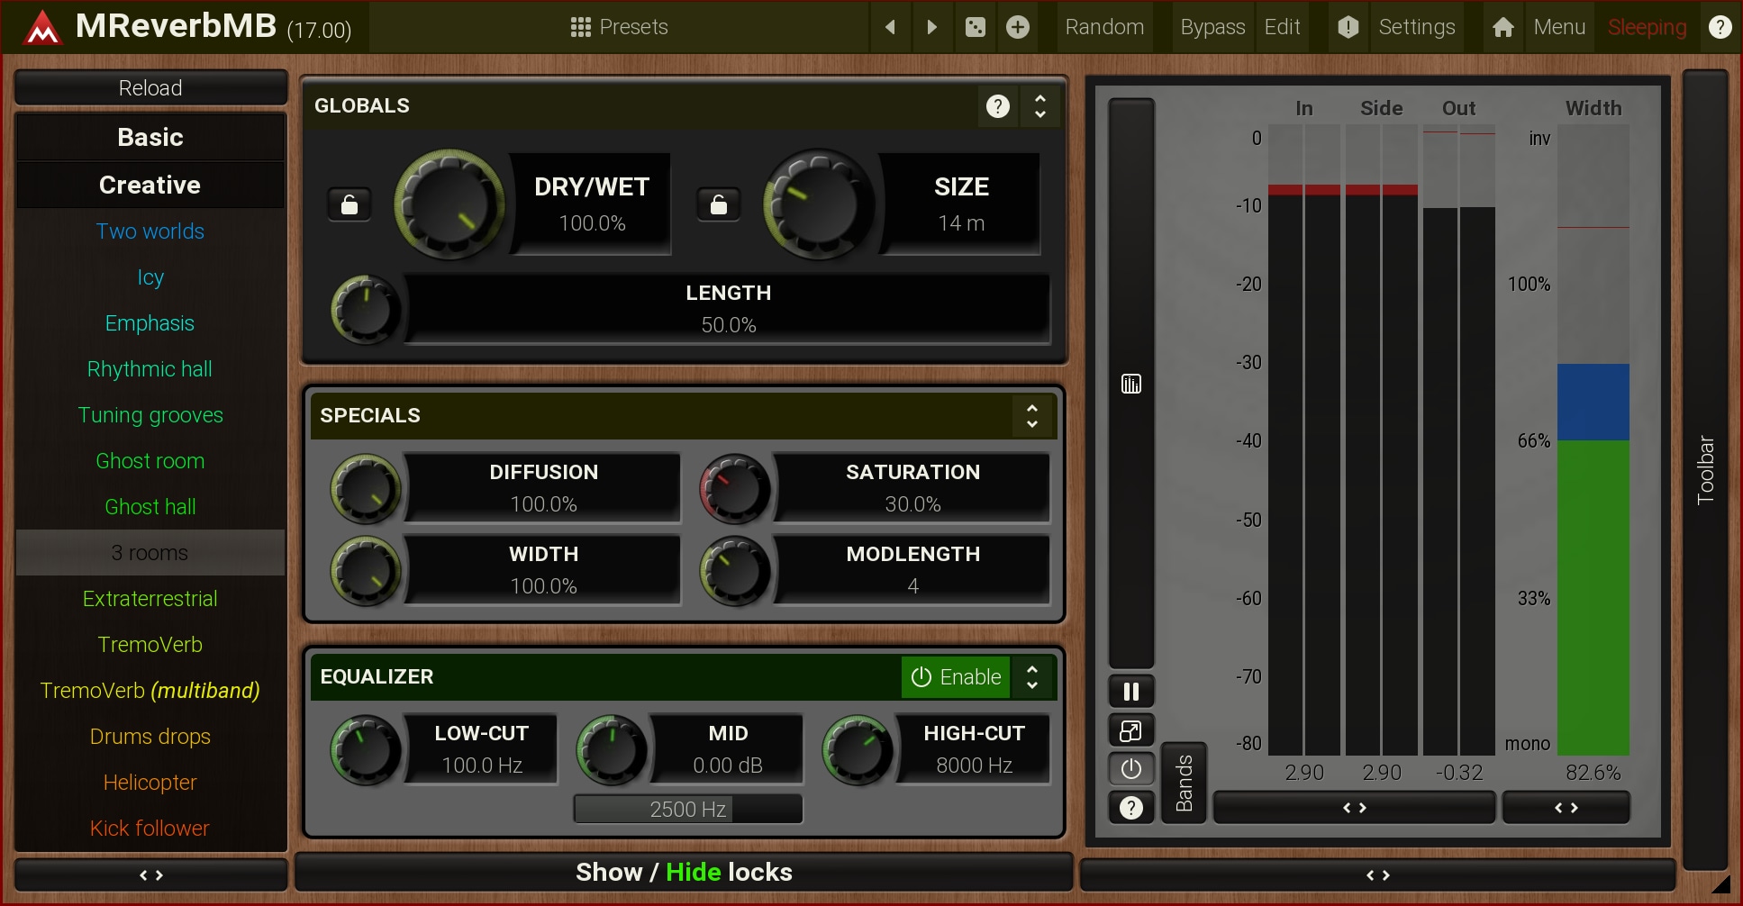Click the plus add preset icon

click(1018, 27)
